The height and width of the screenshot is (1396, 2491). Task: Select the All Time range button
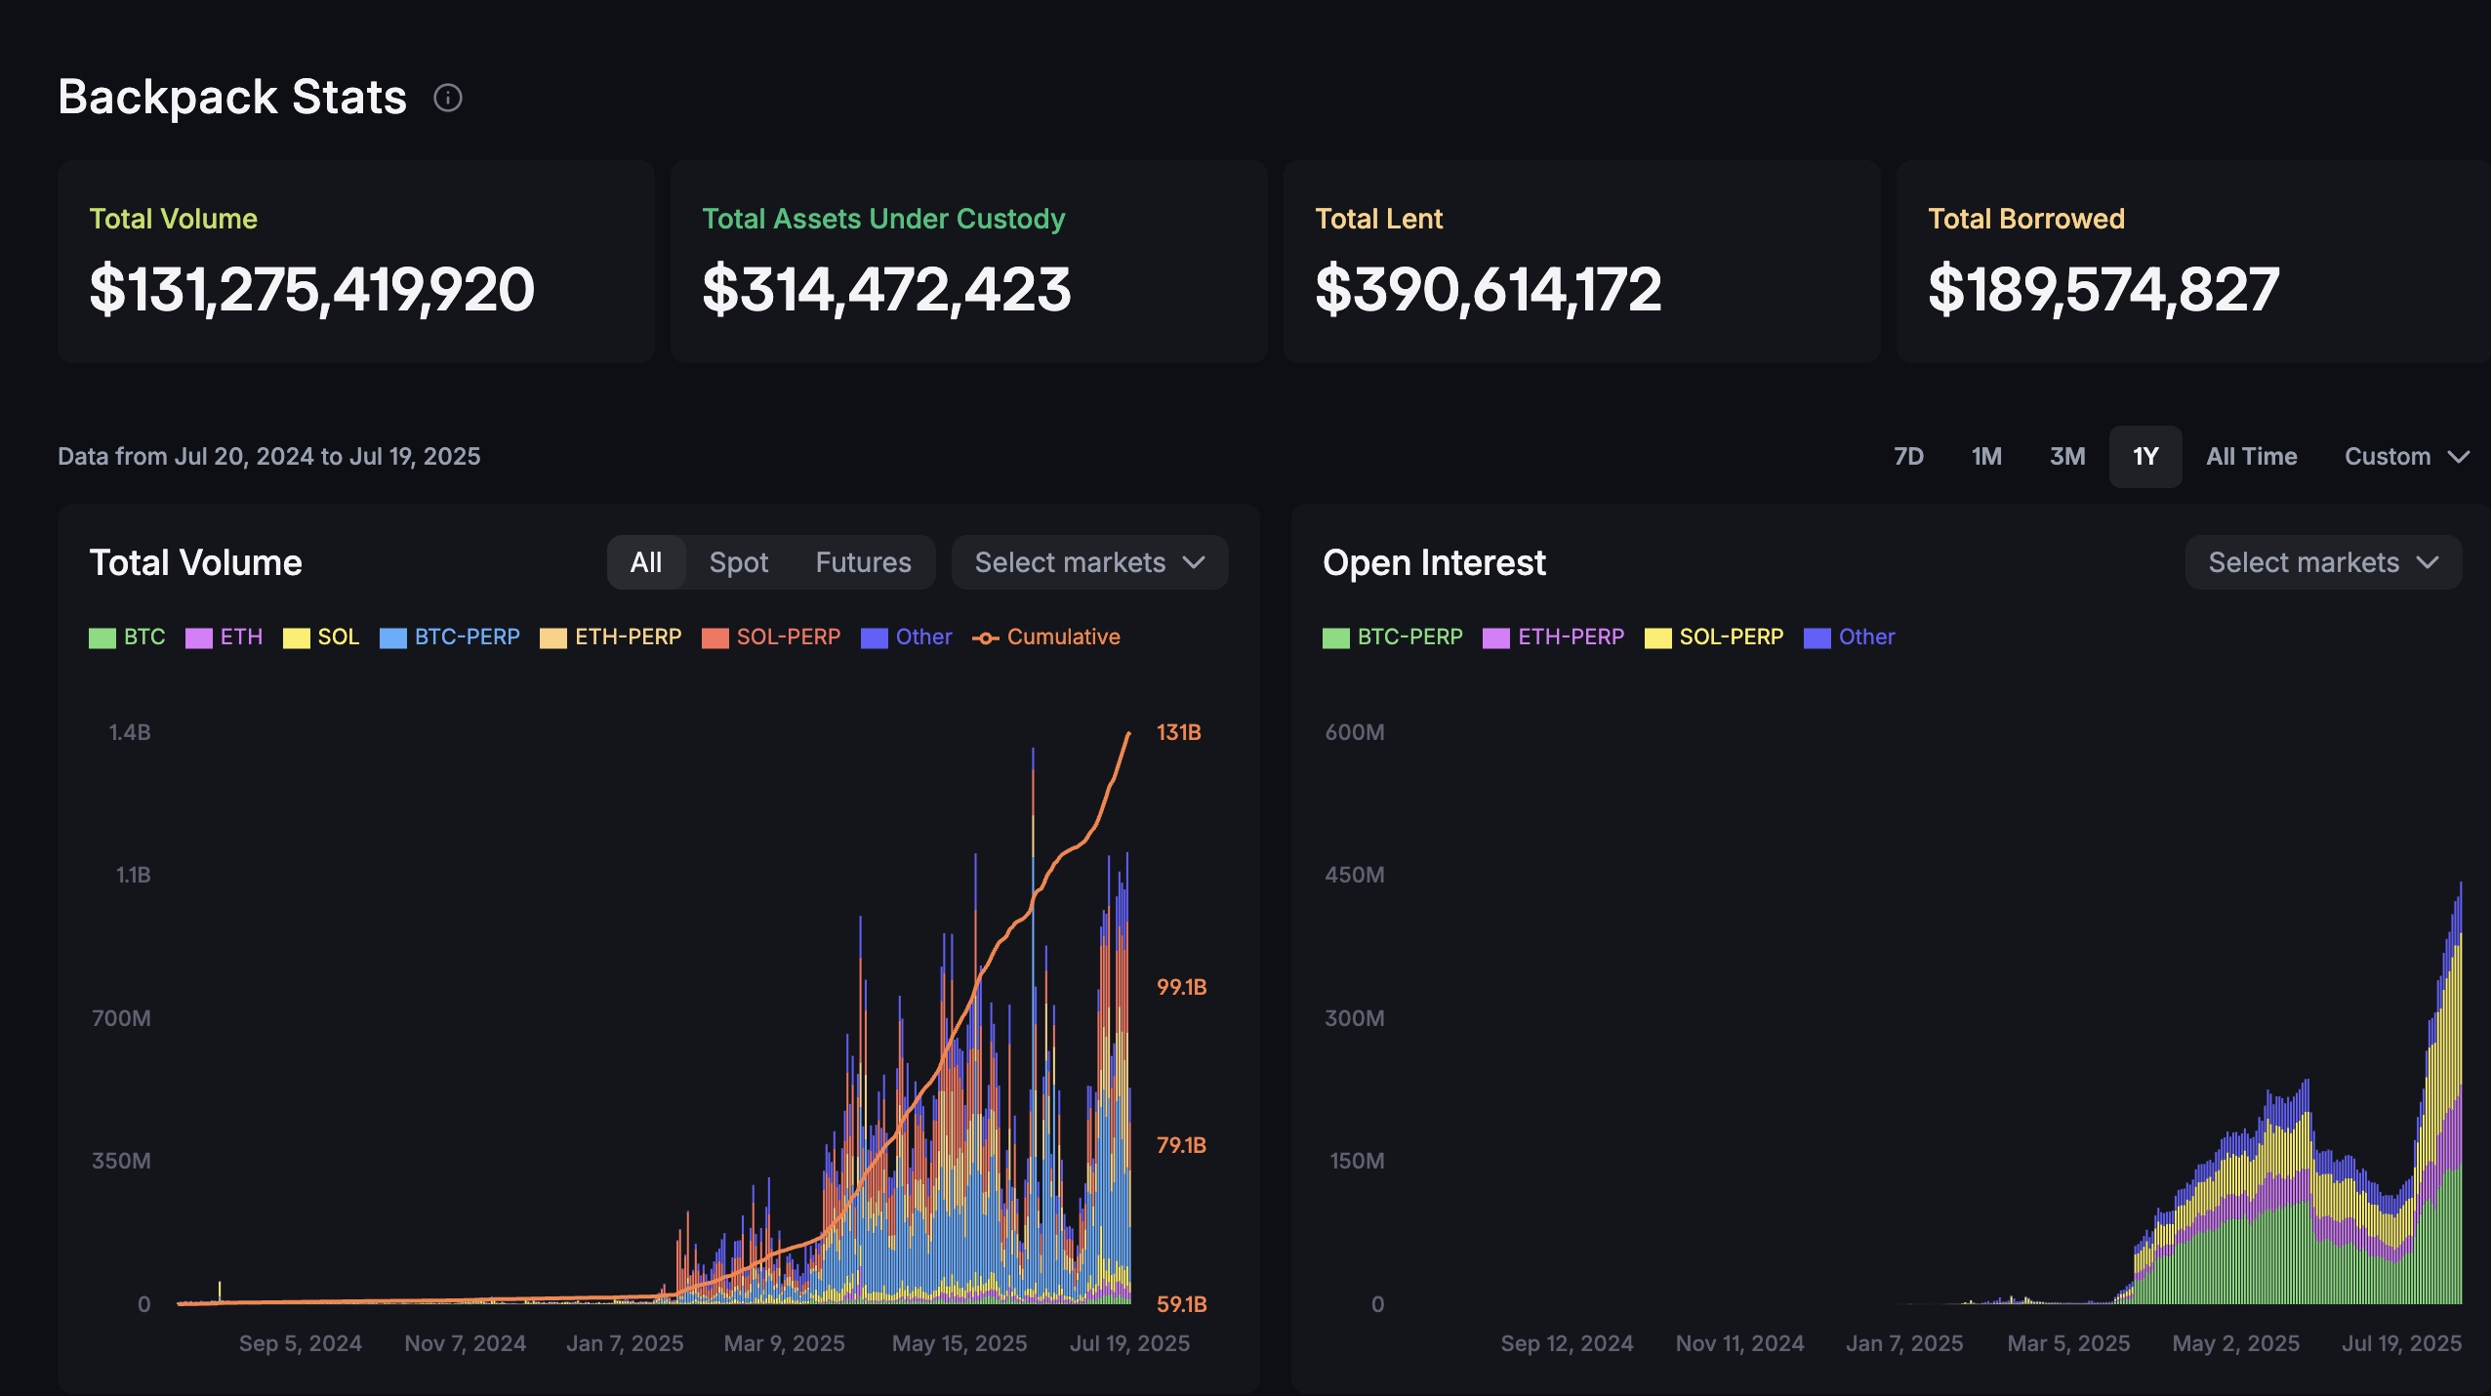tap(2251, 457)
